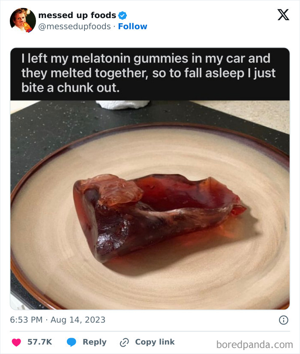Image resolution: width=300 pixels, height=354 pixels.
Task: Click the boredpanda.com watermark
Action: pos(255,345)
